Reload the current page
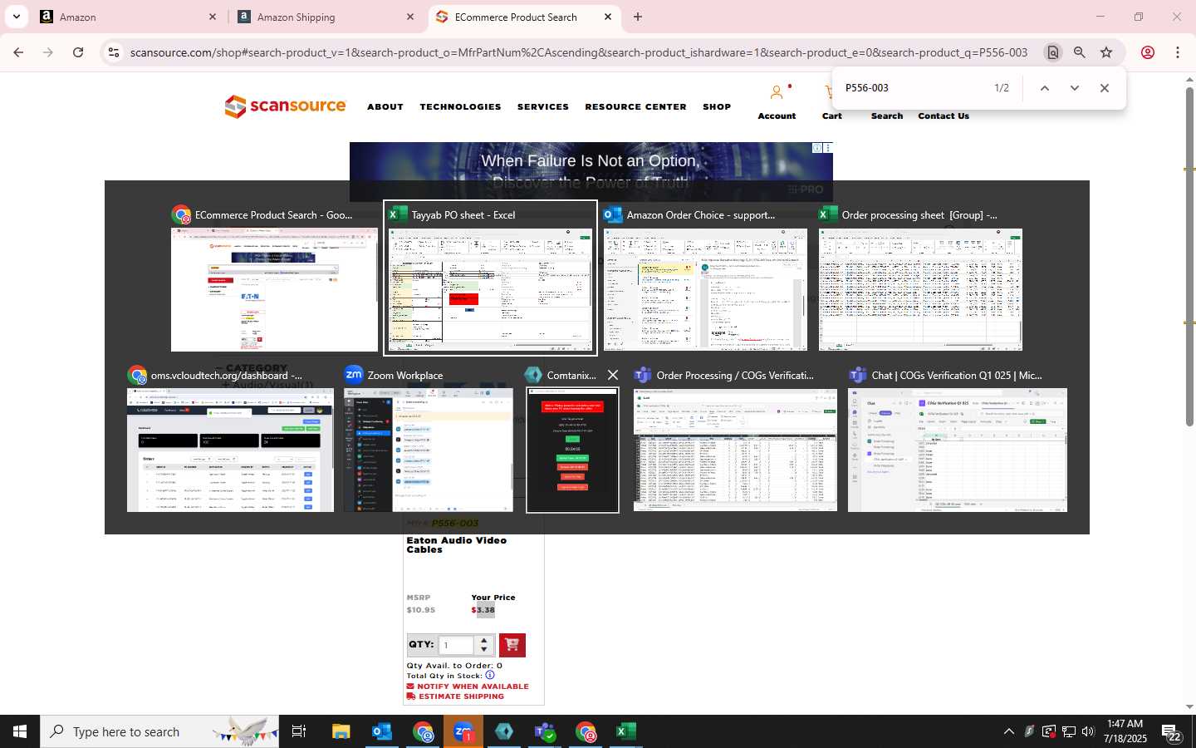This screenshot has width=1196, height=748. point(78,52)
